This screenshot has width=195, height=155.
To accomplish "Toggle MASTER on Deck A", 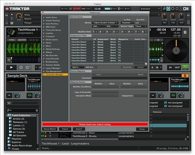I will click(x=22, y=40).
